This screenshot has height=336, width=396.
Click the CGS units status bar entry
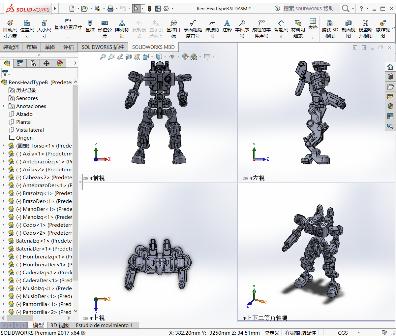pyautogui.click(x=343, y=333)
